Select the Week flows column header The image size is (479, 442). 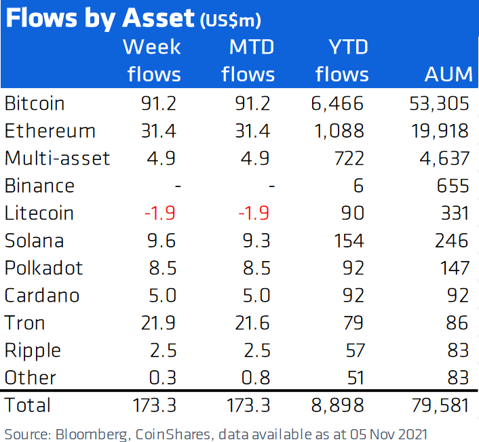pos(153,60)
